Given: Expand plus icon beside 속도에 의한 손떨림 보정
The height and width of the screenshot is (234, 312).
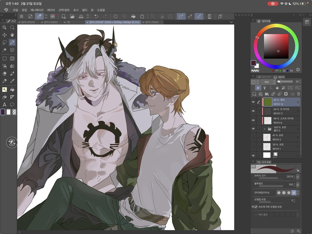Looking at the screenshot, I should tap(253, 207).
